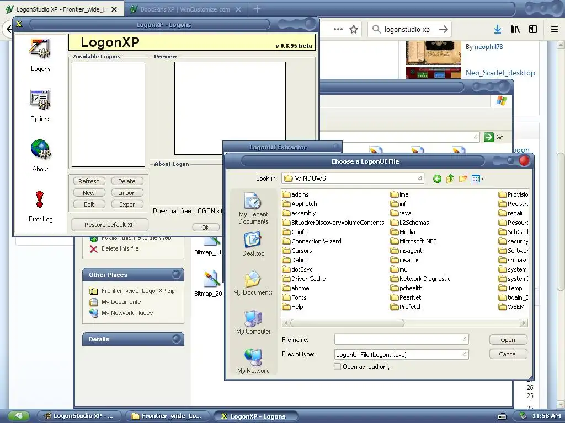Open the Logons section in LogonXP

click(40, 56)
